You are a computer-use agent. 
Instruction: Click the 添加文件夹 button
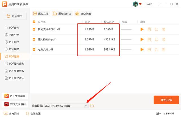62,14
